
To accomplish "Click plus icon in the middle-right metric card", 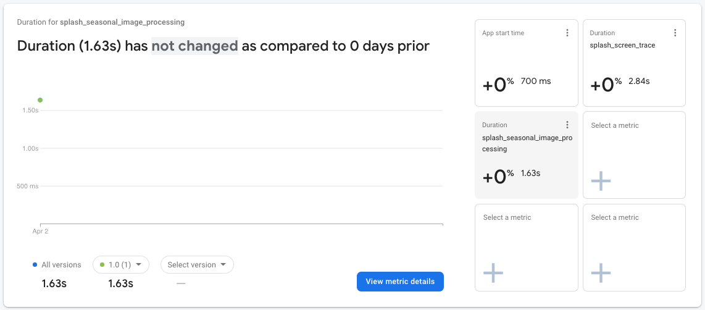I will pos(601,180).
